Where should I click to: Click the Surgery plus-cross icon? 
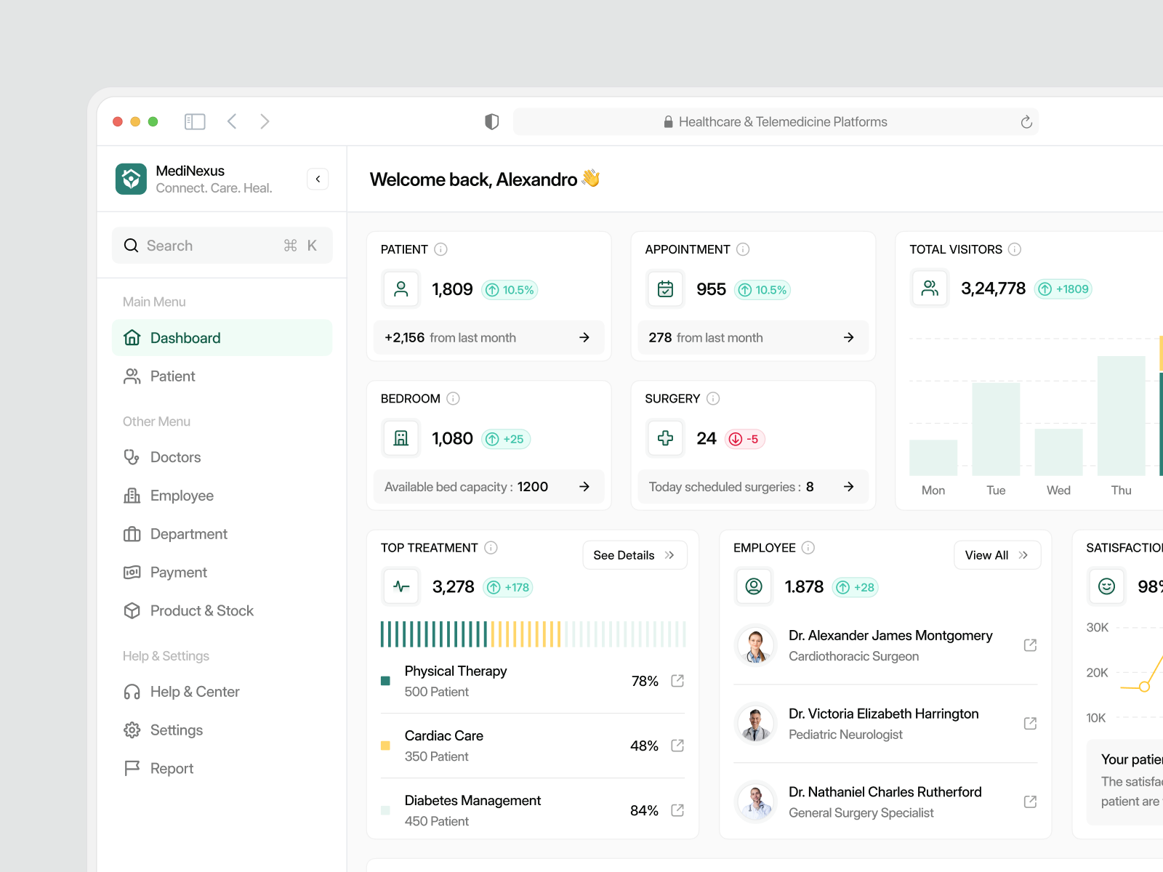pos(664,437)
